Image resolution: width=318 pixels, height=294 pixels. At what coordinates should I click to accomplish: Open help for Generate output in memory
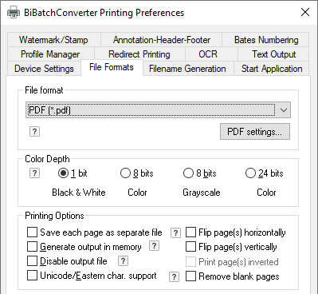(x=154, y=246)
